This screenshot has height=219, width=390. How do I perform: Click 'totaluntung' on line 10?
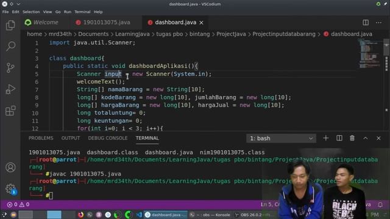pos(113,113)
